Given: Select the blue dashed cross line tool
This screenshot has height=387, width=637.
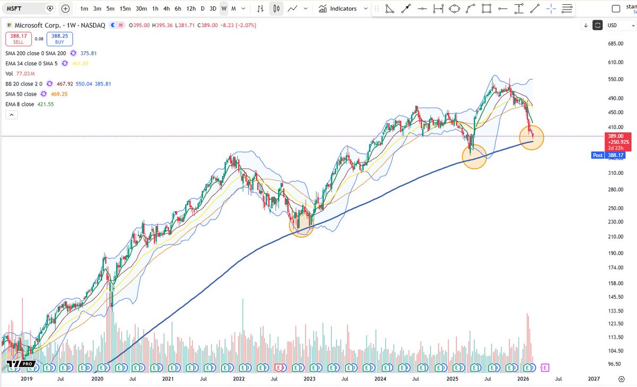Looking at the screenshot, I should pos(552,9).
